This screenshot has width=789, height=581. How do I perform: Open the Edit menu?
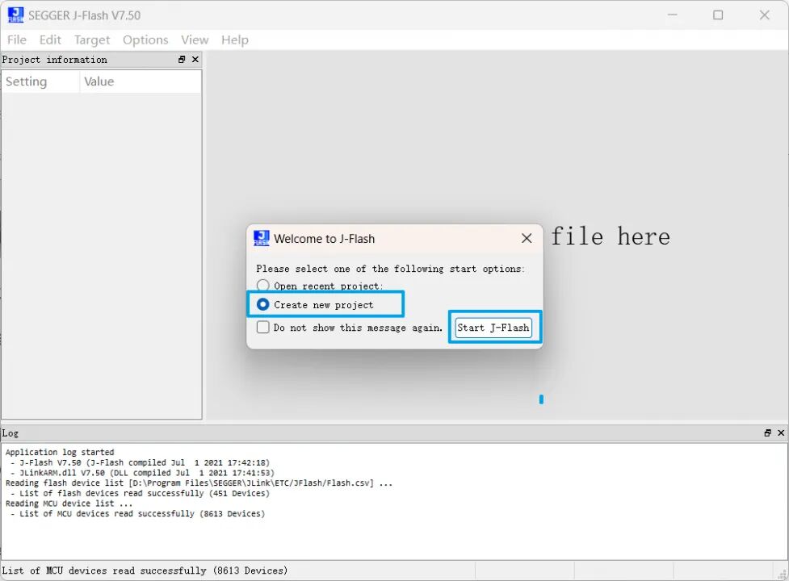[x=50, y=40]
